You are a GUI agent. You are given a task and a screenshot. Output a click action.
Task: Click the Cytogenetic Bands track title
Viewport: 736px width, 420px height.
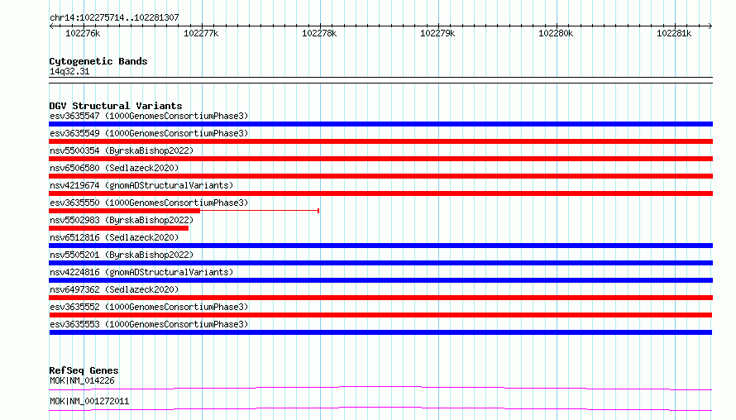pyautogui.click(x=98, y=61)
